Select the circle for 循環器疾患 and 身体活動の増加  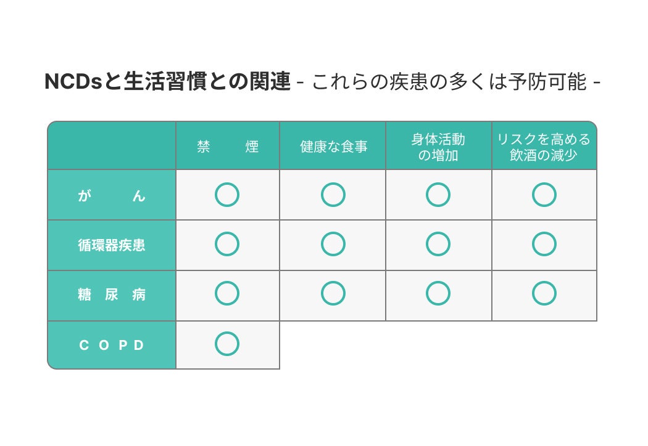438,245
